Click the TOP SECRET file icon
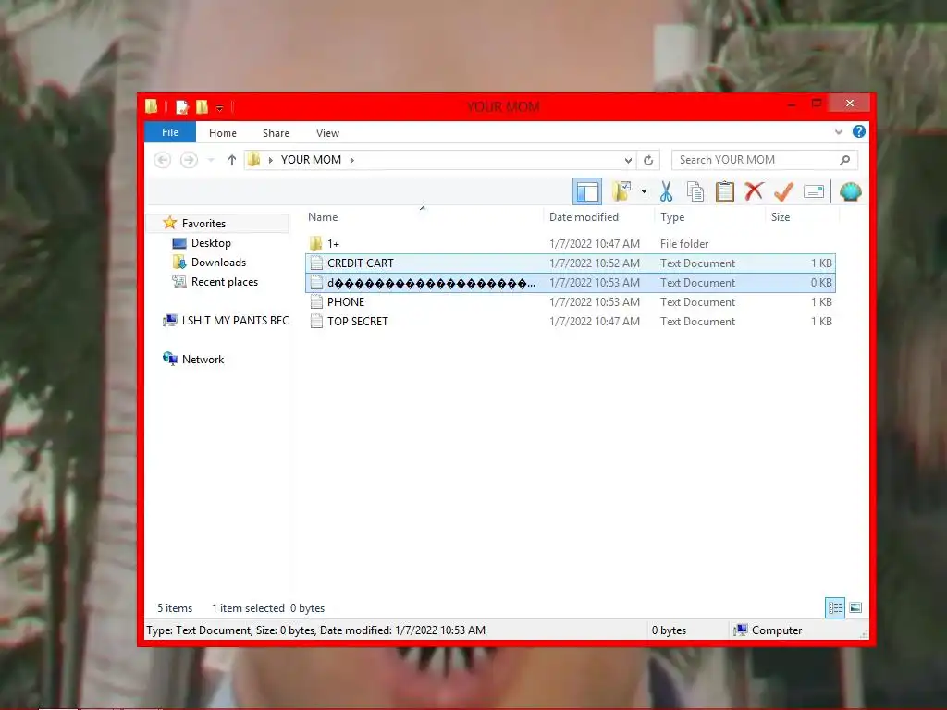Viewport: 947px width, 710px height. click(316, 321)
